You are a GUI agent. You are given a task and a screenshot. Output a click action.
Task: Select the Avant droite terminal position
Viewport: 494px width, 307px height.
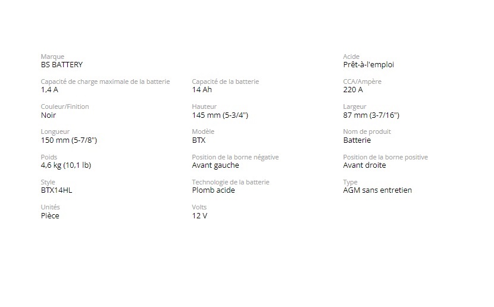tap(364, 165)
